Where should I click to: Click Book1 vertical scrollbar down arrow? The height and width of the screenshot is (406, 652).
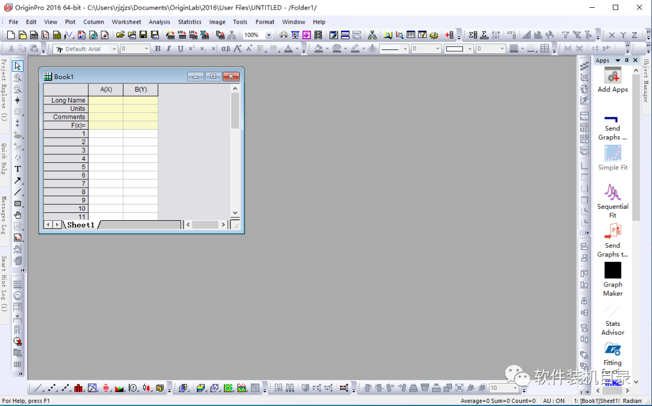(x=235, y=213)
